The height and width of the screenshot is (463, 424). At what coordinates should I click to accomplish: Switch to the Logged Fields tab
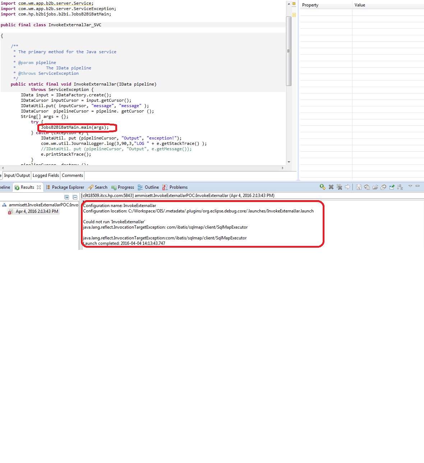[x=46, y=175]
